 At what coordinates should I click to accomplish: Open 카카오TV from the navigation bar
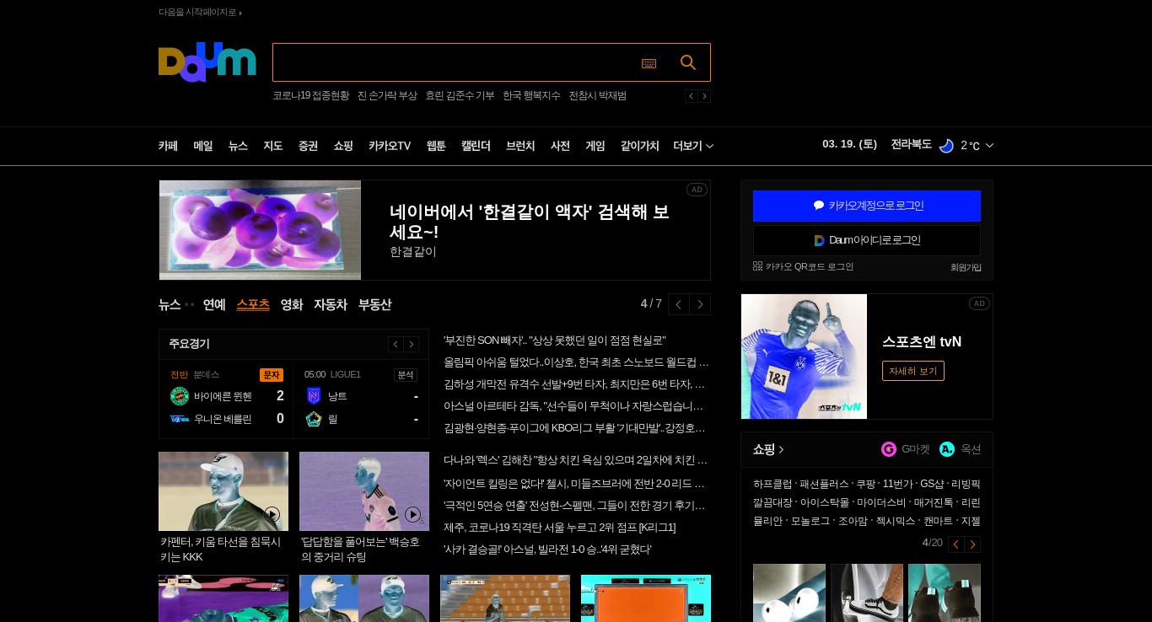[390, 146]
